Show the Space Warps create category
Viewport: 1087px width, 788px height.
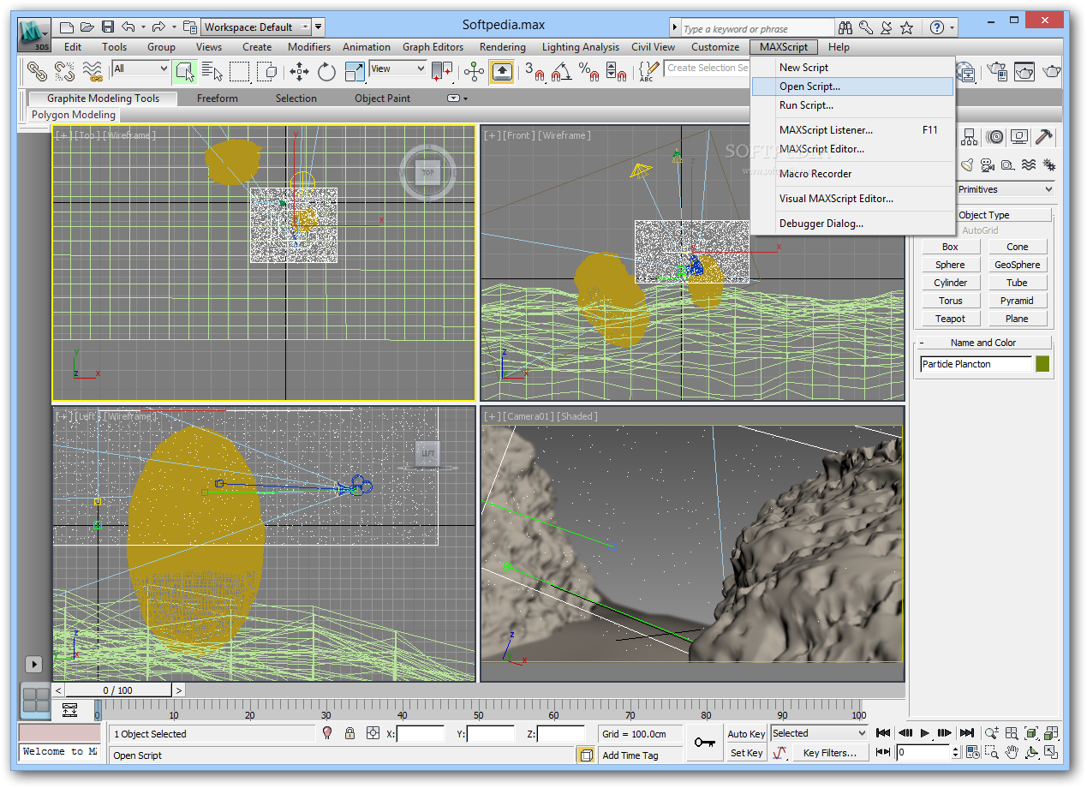[1029, 164]
